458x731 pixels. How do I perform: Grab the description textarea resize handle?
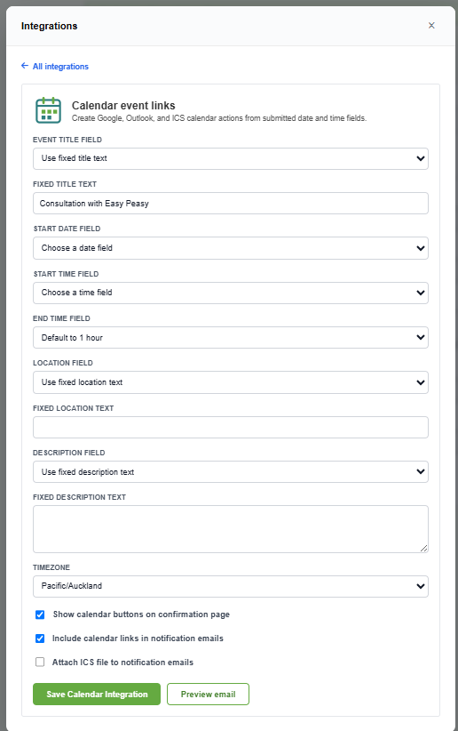coord(423,548)
